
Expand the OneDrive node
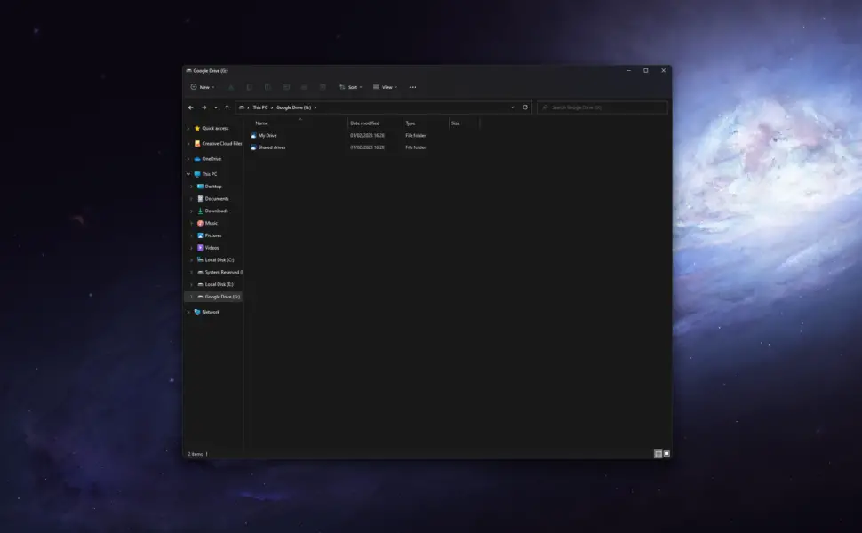(x=188, y=159)
